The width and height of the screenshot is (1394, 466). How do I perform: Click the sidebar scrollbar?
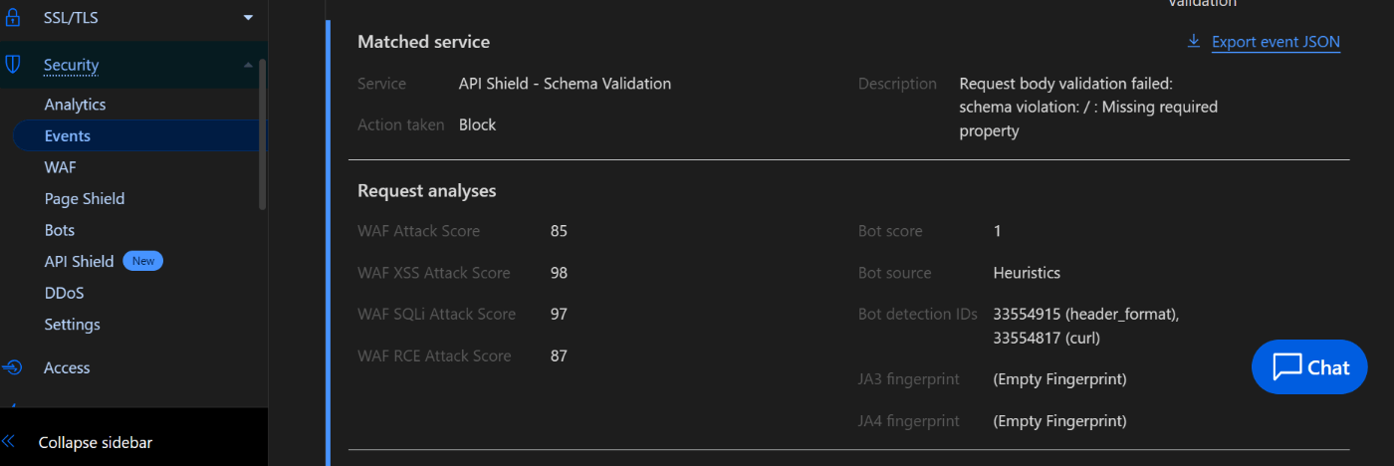pyautogui.click(x=263, y=134)
